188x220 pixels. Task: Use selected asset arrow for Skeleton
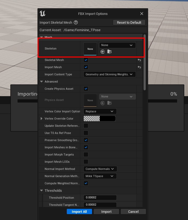103,52
